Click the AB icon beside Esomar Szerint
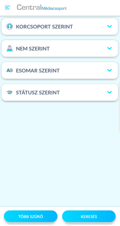 pyautogui.click(x=10, y=70)
